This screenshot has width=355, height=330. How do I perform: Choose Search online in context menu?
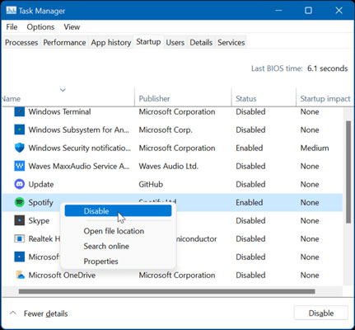(x=106, y=246)
